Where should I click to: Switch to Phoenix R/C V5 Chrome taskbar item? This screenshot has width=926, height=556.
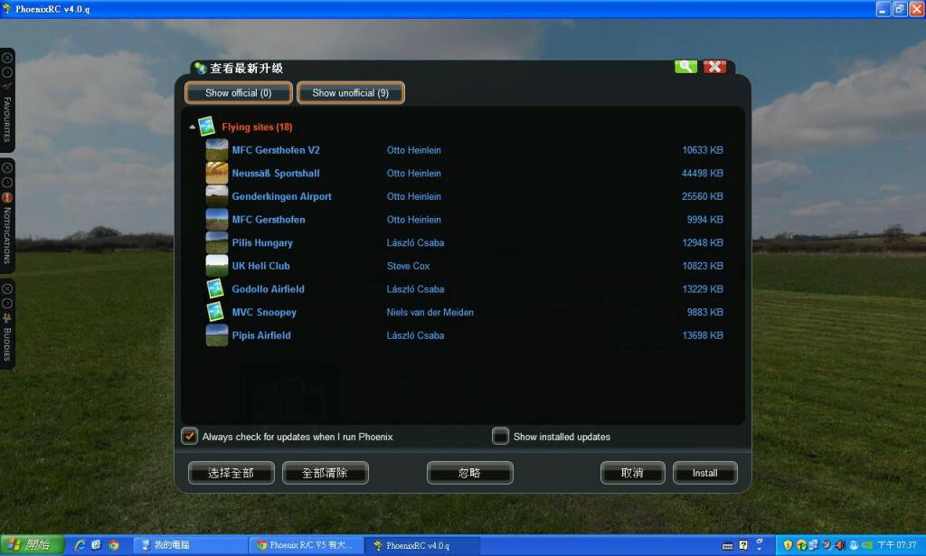[x=307, y=545]
